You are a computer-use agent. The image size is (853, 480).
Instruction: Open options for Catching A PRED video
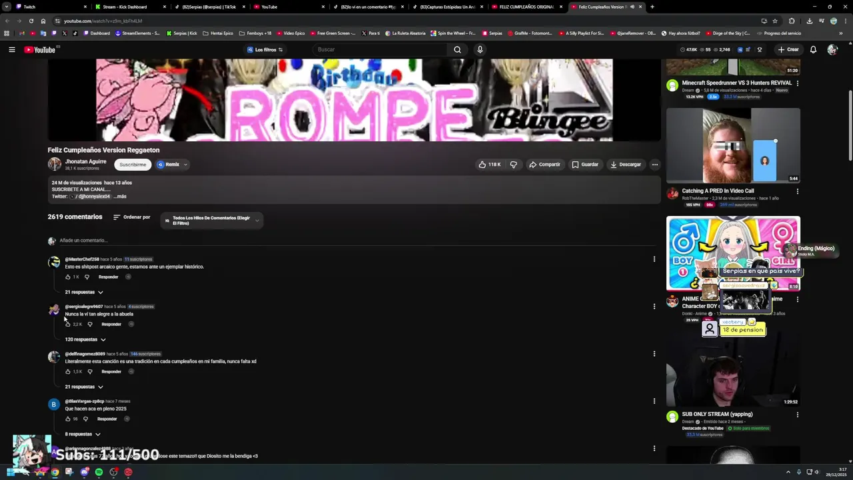(797, 191)
